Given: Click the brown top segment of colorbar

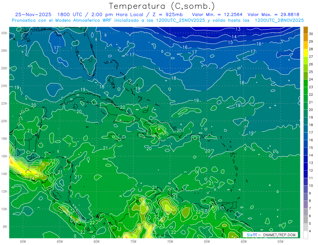Looking at the screenshot, I should 306,30.
